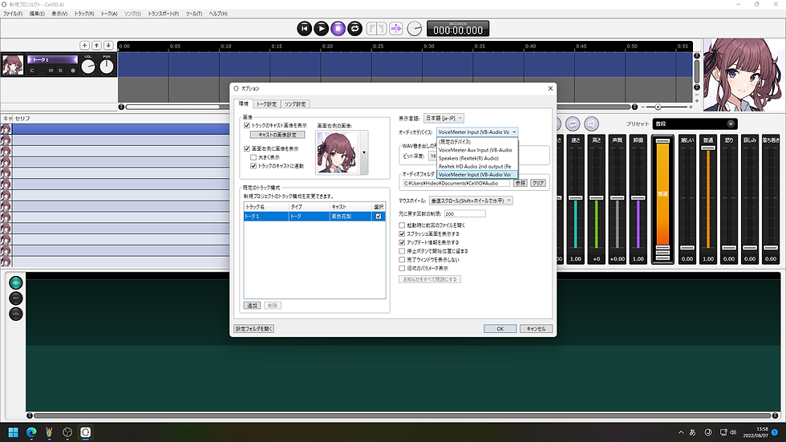Screen dimensions: 786x442
Task: Open the ツール(T) menu
Action: (x=194, y=14)
